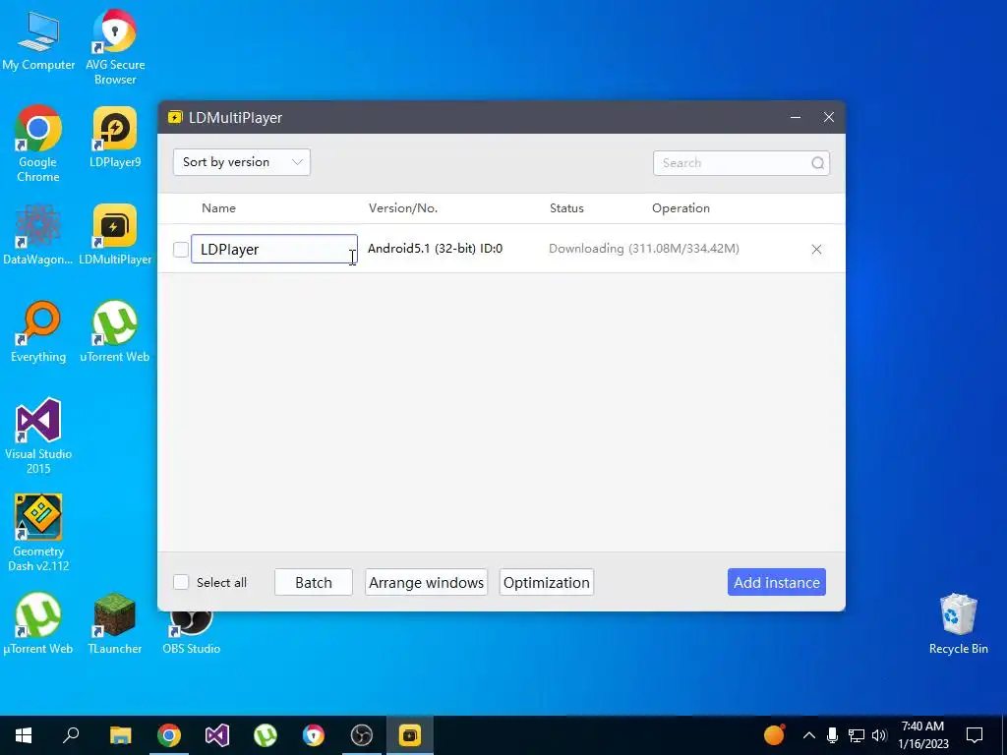Select uTorrent Web shortcut beside Everything

click(115, 332)
